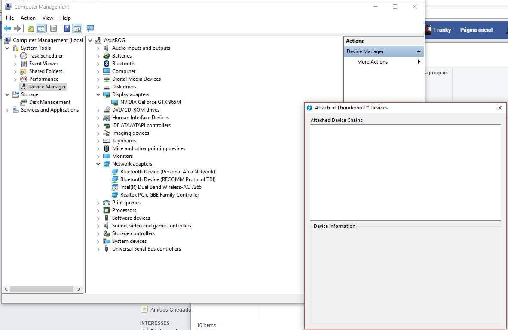Viewport: 508px width, 330px height.
Task: Select the "Digital Media Devices" row
Action: 136,79
